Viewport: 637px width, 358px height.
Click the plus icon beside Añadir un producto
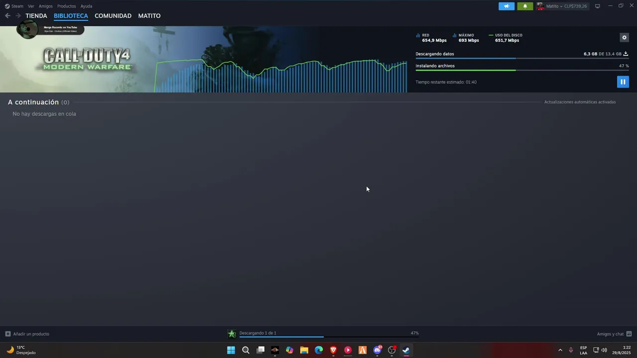click(x=7, y=334)
